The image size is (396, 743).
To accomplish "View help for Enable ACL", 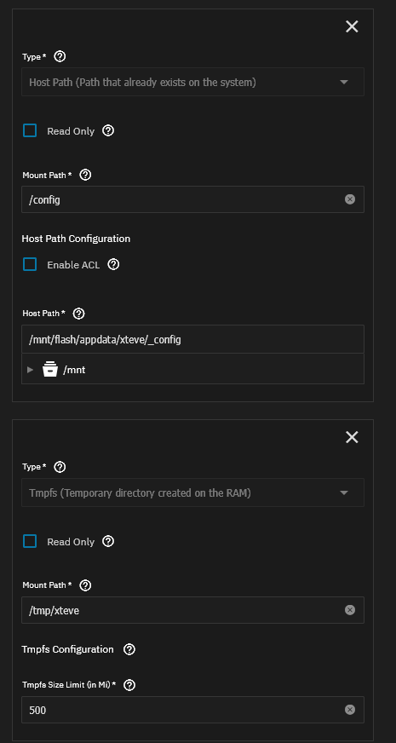I will pyautogui.click(x=113, y=264).
